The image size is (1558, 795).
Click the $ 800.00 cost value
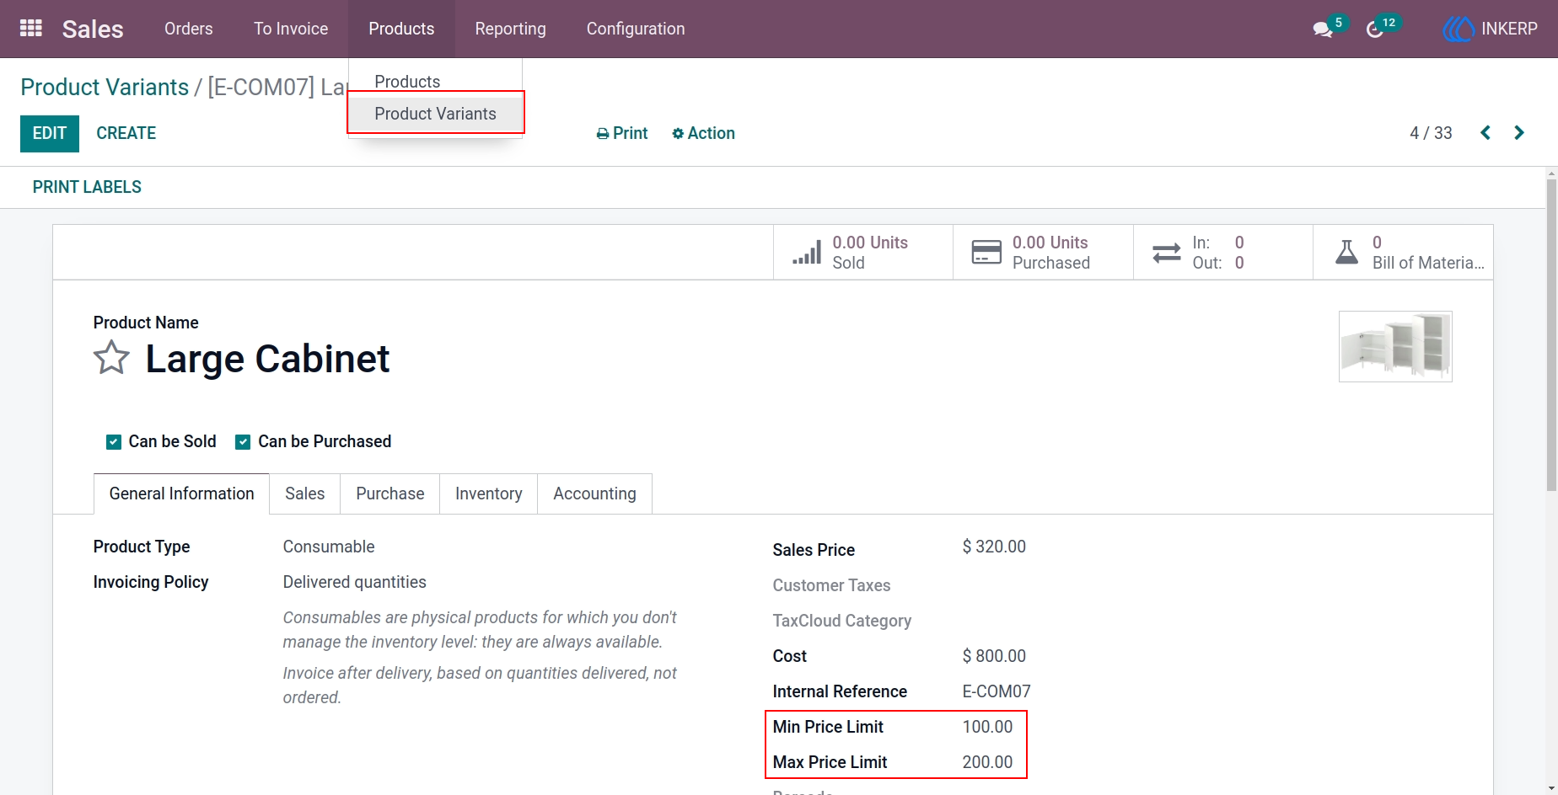(994, 656)
